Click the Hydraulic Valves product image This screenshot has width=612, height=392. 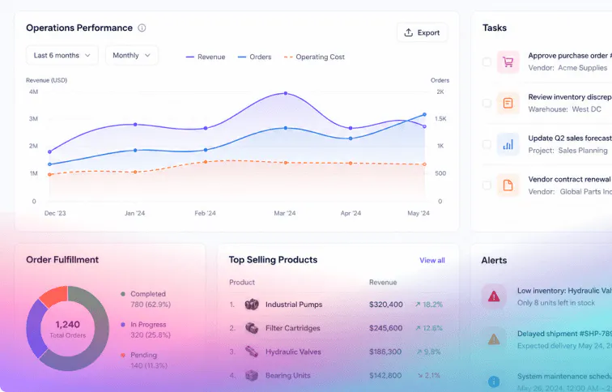pyautogui.click(x=252, y=352)
